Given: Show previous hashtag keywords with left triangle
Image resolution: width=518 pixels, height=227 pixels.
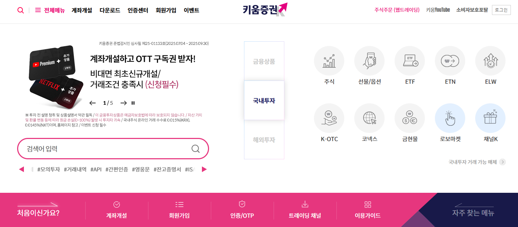Looking at the screenshot, I should pos(21,169).
